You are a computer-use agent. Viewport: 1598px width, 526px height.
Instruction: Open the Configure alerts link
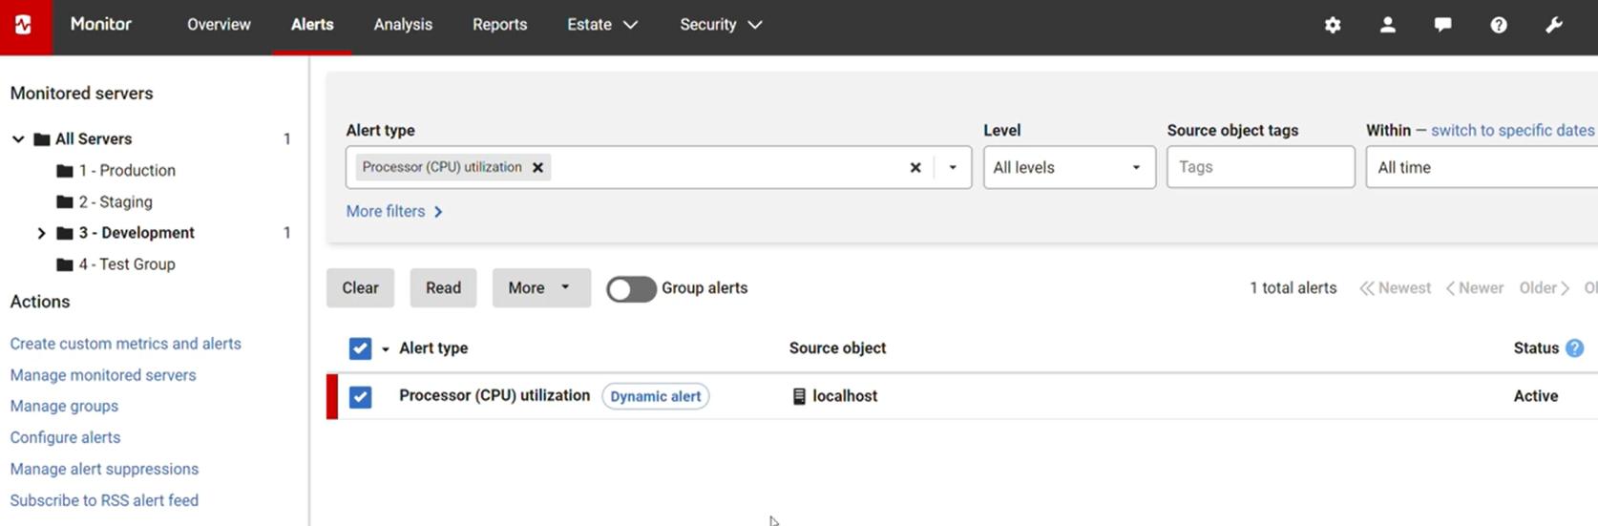tap(65, 437)
